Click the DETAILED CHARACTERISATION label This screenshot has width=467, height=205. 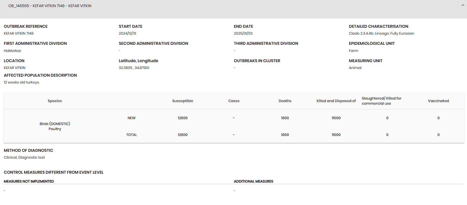pyautogui.click(x=378, y=26)
